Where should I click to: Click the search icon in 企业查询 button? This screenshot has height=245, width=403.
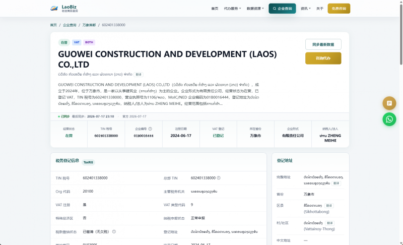tap(275, 9)
